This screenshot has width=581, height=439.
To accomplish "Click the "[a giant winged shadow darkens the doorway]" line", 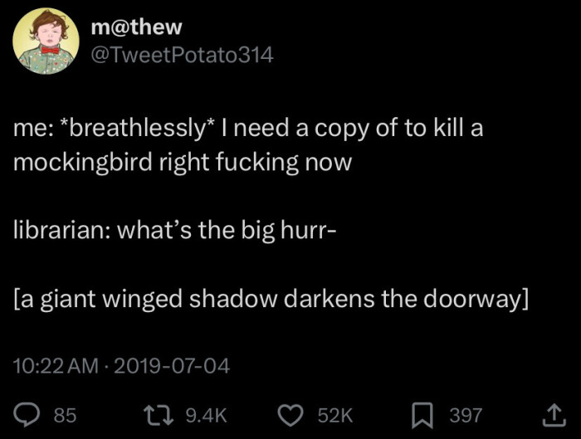I will (x=271, y=299).
